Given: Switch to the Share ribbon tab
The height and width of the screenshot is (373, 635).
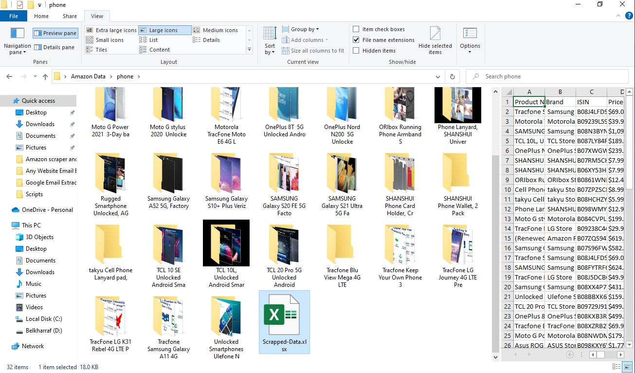Looking at the screenshot, I should point(70,16).
